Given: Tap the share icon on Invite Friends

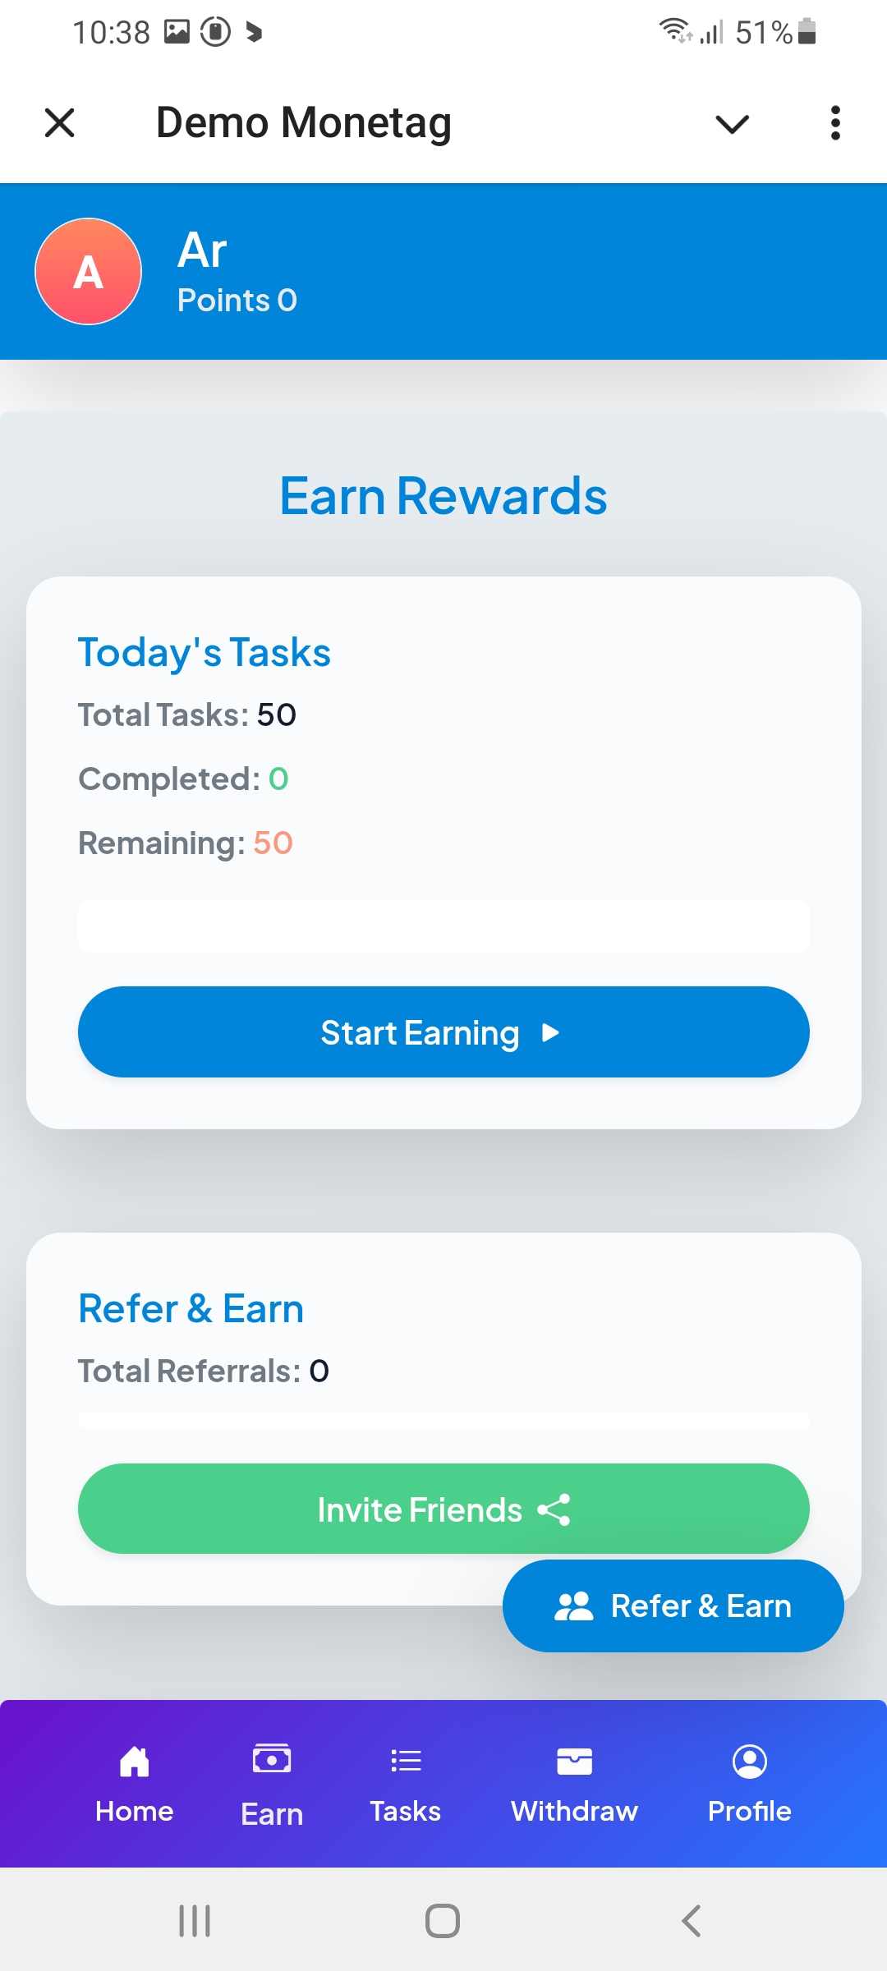Looking at the screenshot, I should (x=554, y=1509).
